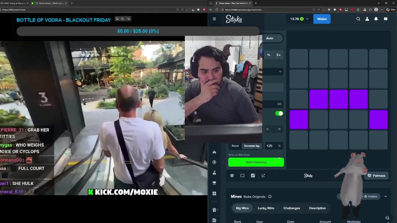This screenshot has height=223, width=397.
Task: Open sidebar cone-shaped icon
Action: 214,173
